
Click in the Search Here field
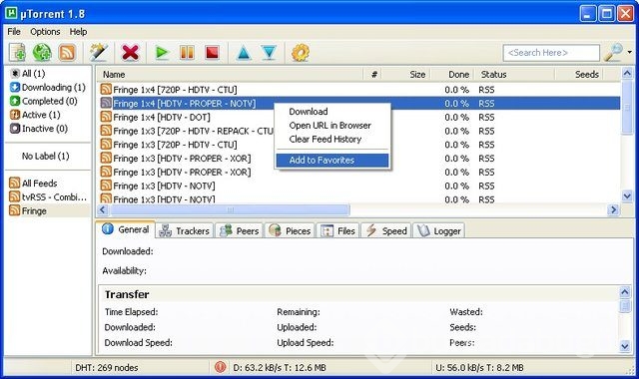[x=551, y=53]
